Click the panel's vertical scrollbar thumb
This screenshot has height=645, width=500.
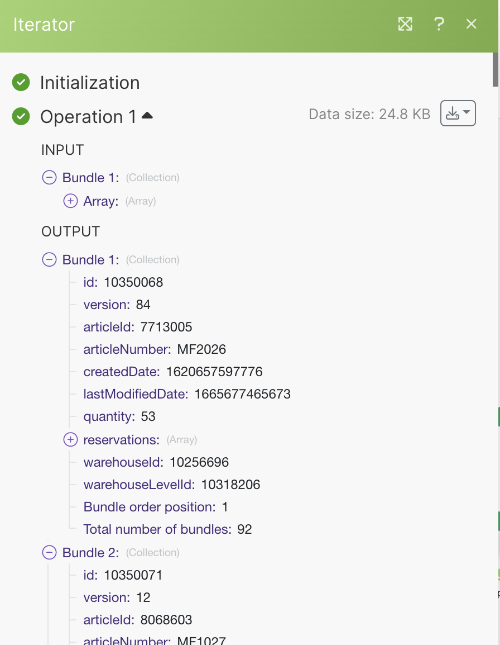pos(496,69)
